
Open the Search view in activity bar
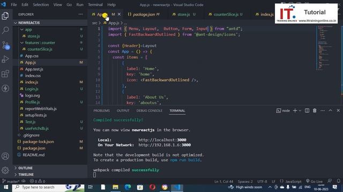point(5,30)
